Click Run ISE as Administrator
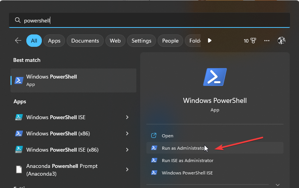The image size is (299, 188). (187, 160)
